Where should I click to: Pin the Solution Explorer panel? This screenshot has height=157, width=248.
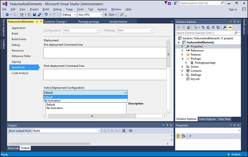tap(234, 22)
